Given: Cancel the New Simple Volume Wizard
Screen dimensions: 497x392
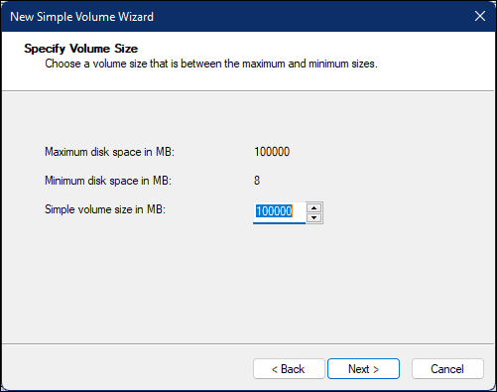Looking at the screenshot, I should (447, 368).
